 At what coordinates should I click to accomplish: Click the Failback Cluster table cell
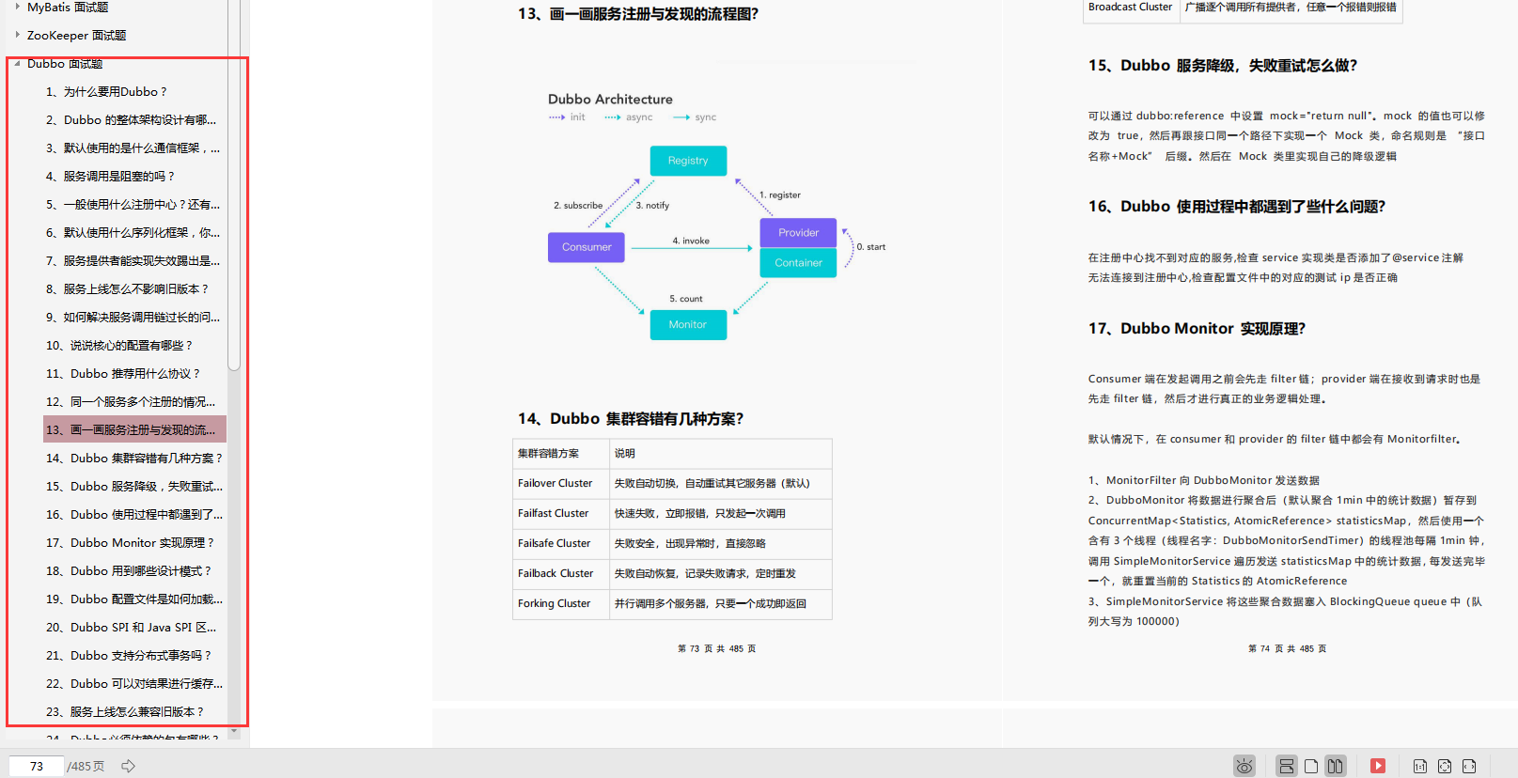(x=561, y=573)
